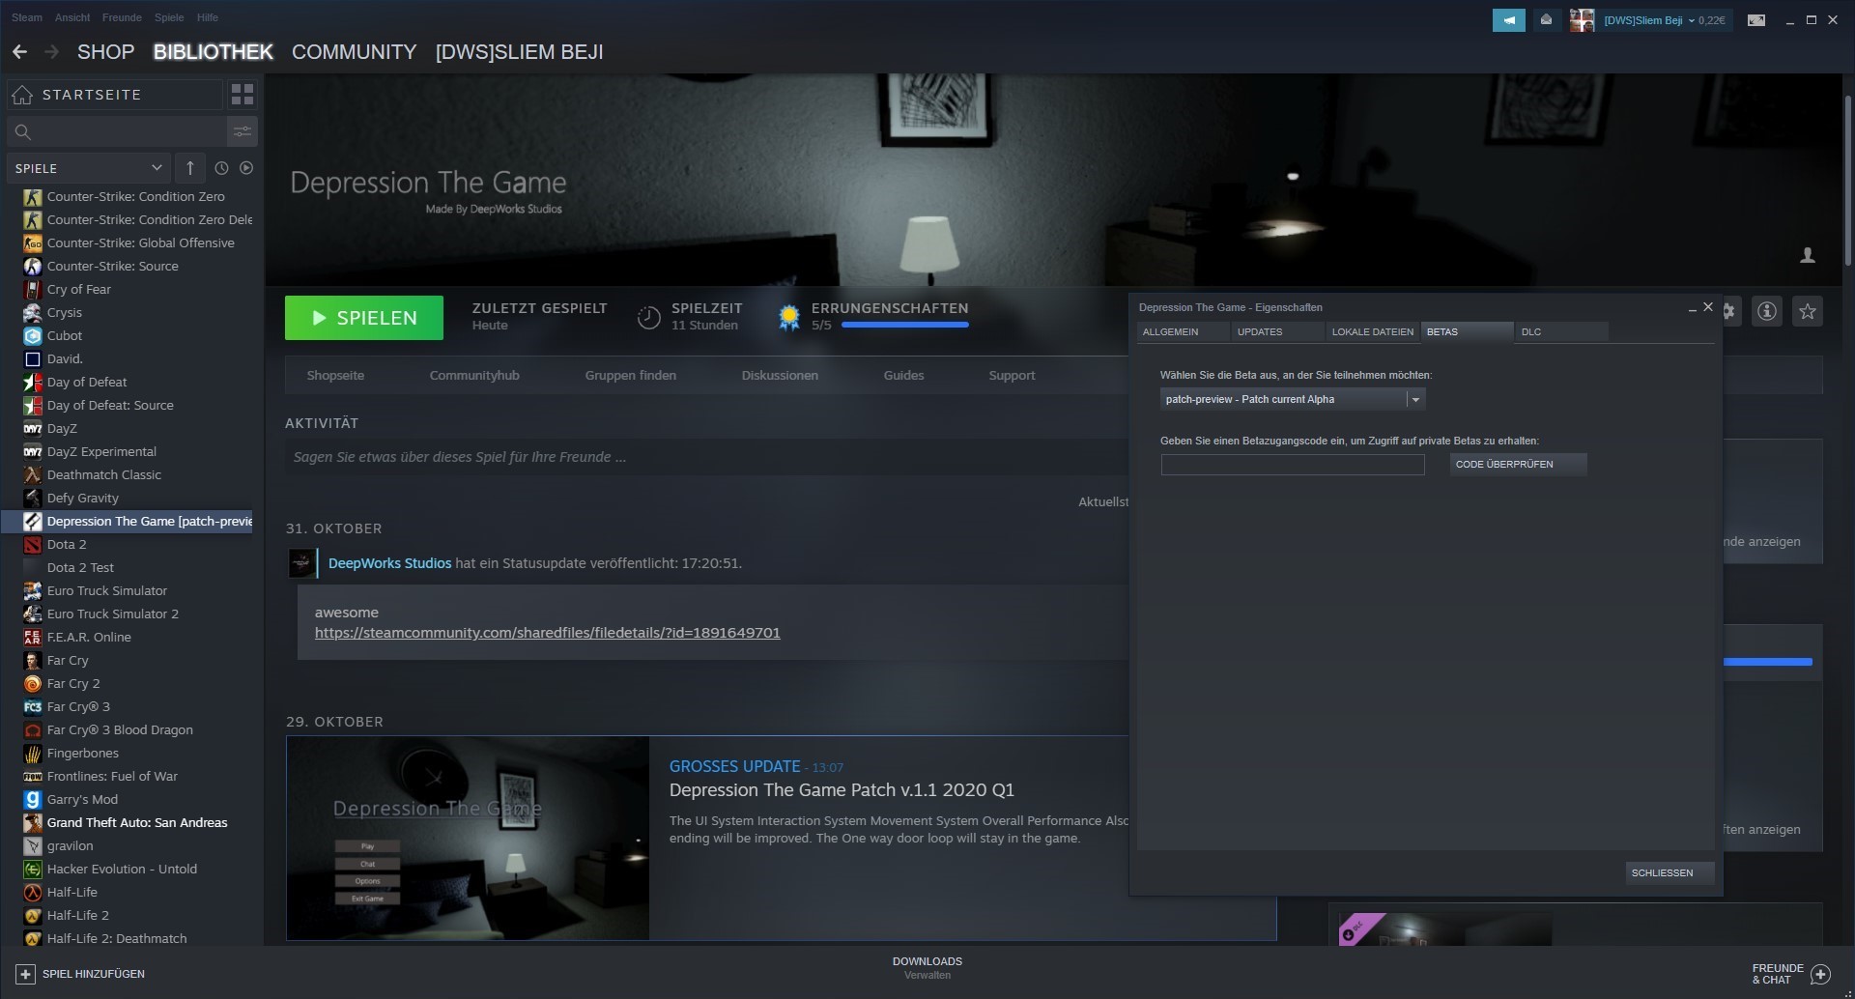Image resolution: width=1855 pixels, height=999 pixels.
Task: Click the friends-playing person icon on banner
Action: pyautogui.click(x=1808, y=255)
